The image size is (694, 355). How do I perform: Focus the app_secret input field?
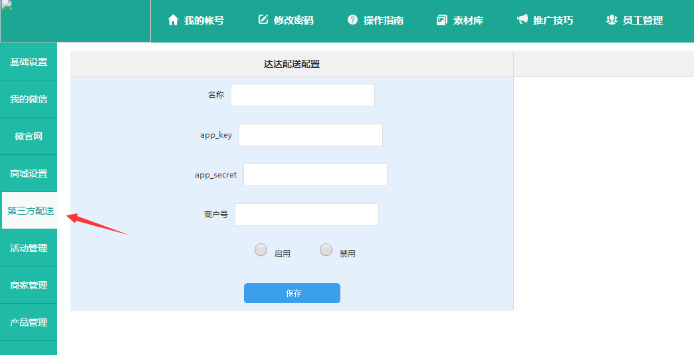[x=315, y=175]
